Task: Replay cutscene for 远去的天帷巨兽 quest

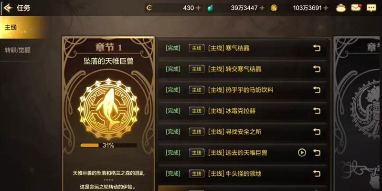Action: point(302,153)
